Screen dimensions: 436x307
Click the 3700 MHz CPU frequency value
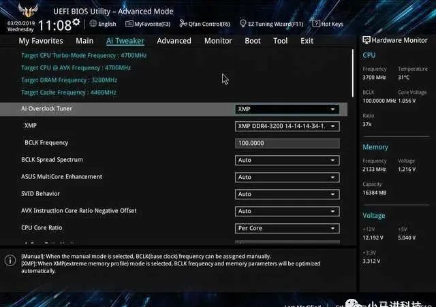[374, 78]
